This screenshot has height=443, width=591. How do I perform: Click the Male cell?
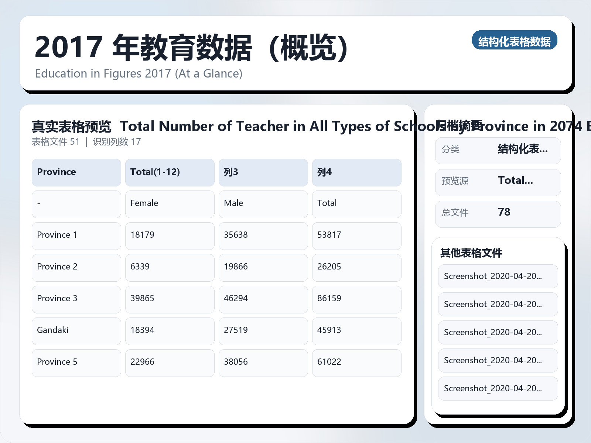point(263,203)
